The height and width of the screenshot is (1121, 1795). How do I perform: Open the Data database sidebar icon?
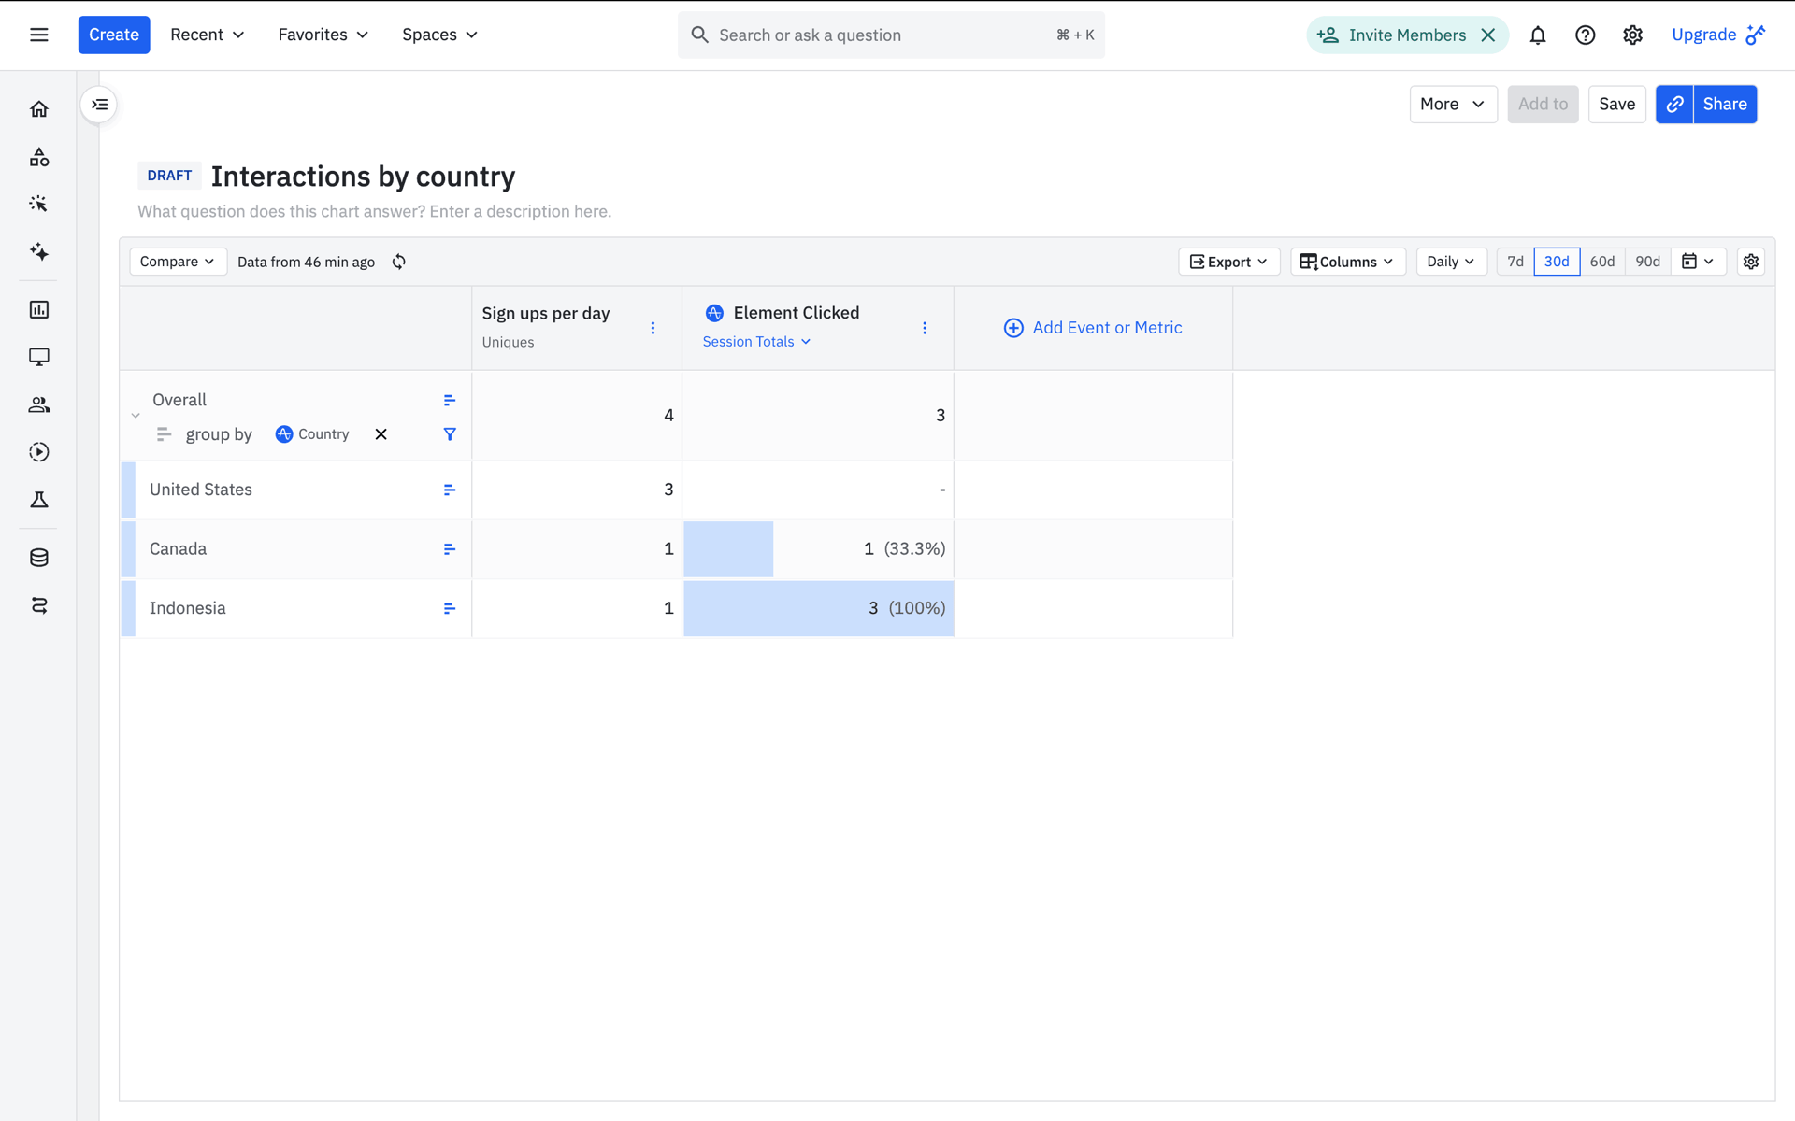(39, 558)
